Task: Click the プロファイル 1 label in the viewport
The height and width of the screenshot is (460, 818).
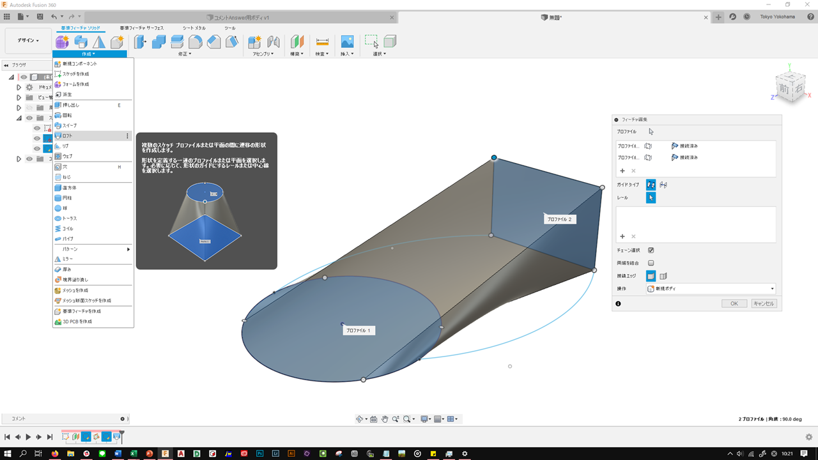Action: tap(359, 330)
